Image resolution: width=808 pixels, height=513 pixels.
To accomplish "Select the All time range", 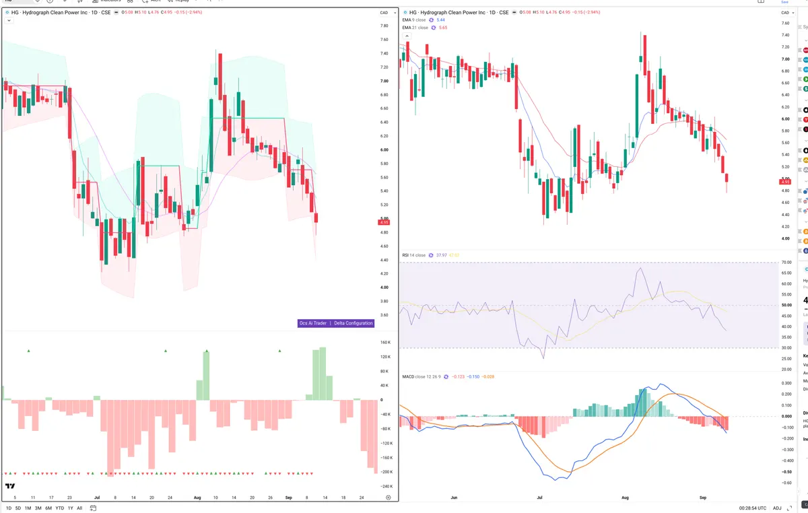I will [79, 508].
